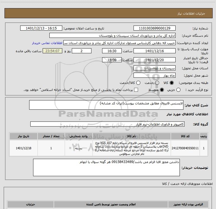This screenshot has width=216, height=209.
Task: Click the ردیف column header
Action: pyautogui.click(x=204, y=136)
